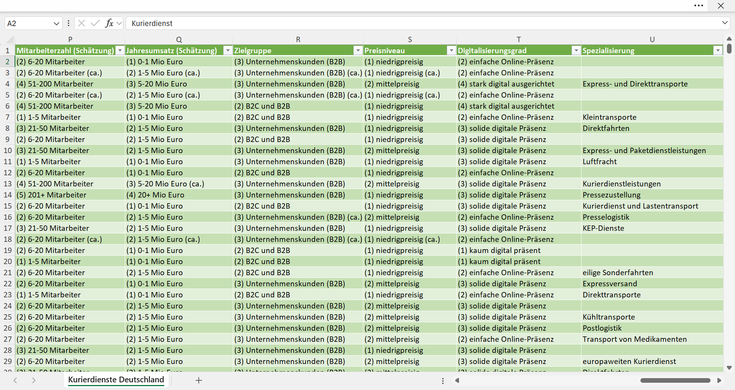The image size is (735, 390).
Task: Click the sheet tab bar options dots
Action: coord(443,381)
